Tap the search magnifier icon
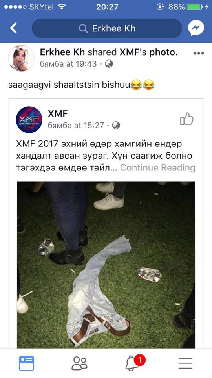Image resolution: width=212 pixels, height=378 pixels. pos(83,29)
